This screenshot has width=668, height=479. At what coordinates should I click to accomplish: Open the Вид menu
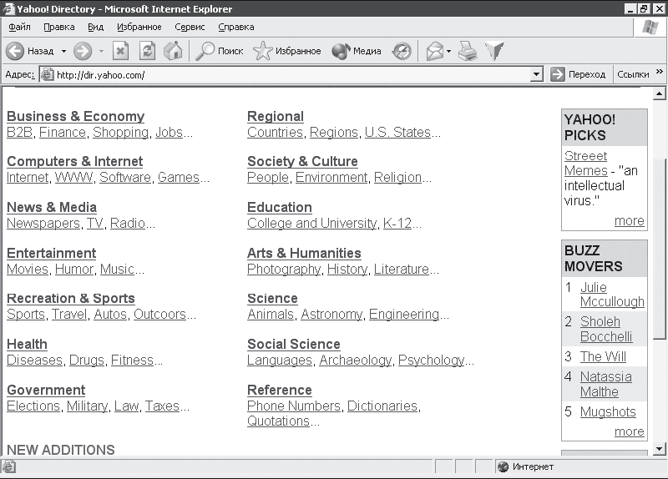95,27
